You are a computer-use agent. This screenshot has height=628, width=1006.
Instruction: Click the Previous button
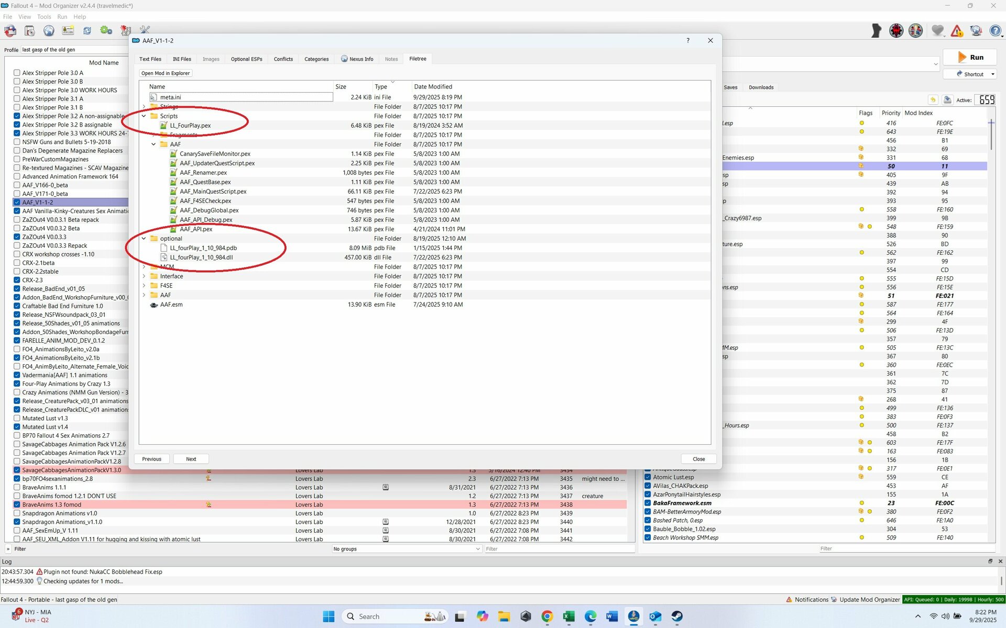pos(152,459)
